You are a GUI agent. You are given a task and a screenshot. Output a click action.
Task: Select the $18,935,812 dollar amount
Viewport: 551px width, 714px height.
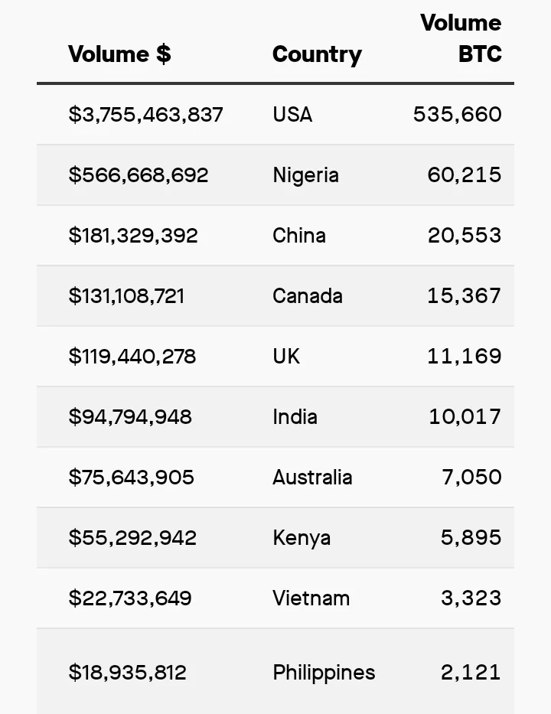128,673
